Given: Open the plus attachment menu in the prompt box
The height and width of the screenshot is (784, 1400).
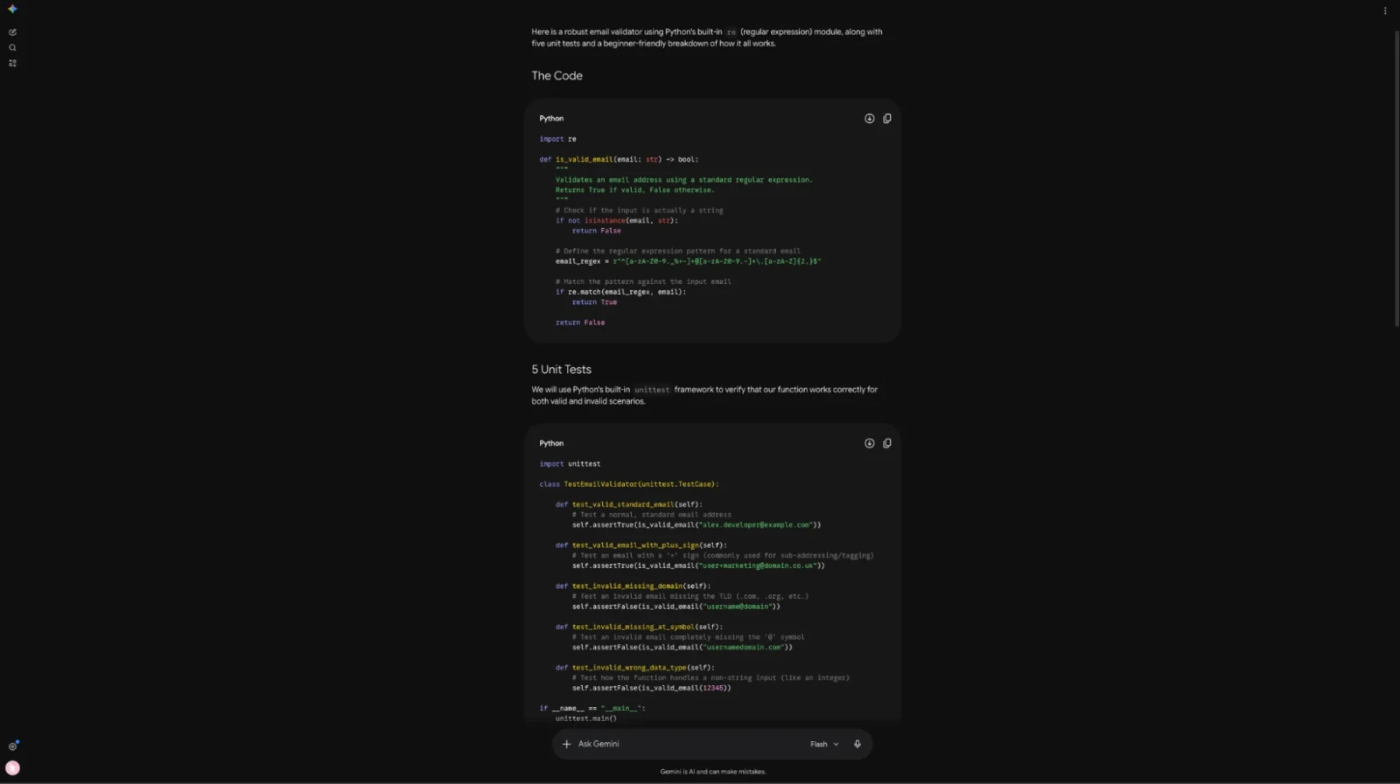Looking at the screenshot, I should pyautogui.click(x=566, y=744).
